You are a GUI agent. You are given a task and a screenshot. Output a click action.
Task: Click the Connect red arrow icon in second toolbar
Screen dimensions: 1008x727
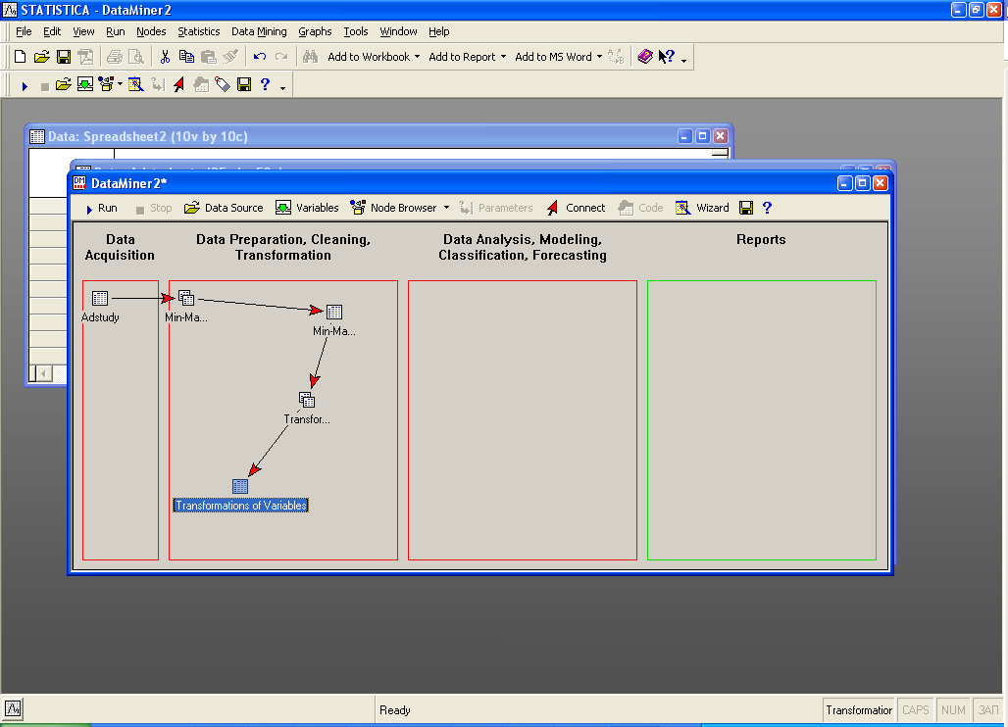[178, 85]
